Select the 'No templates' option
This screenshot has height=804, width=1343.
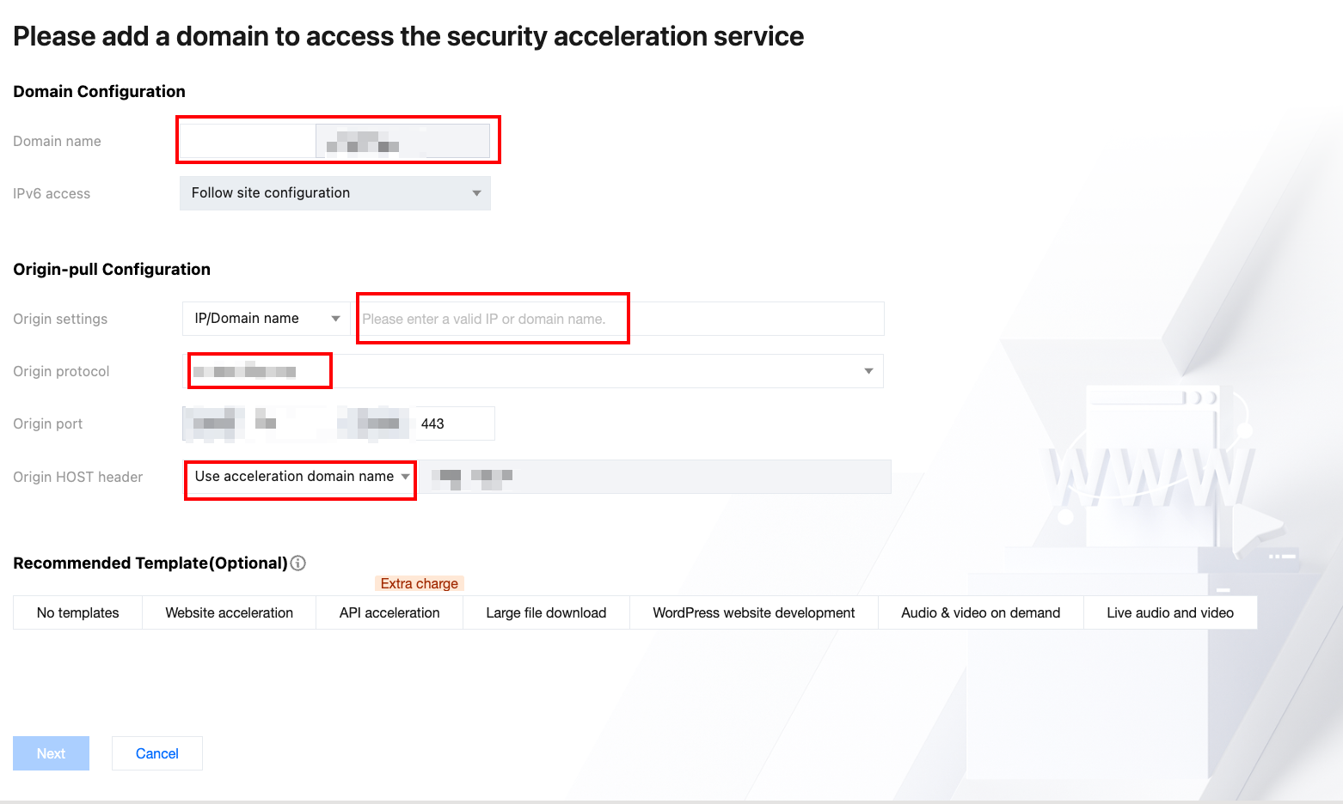78,612
